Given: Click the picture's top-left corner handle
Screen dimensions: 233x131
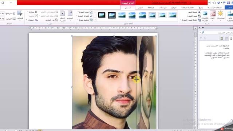Looking at the screenshot, I should pos(72,36).
